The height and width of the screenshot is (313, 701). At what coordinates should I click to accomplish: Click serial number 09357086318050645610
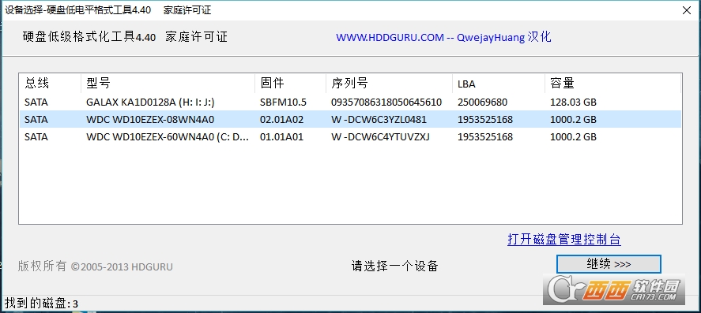point(386,102)
